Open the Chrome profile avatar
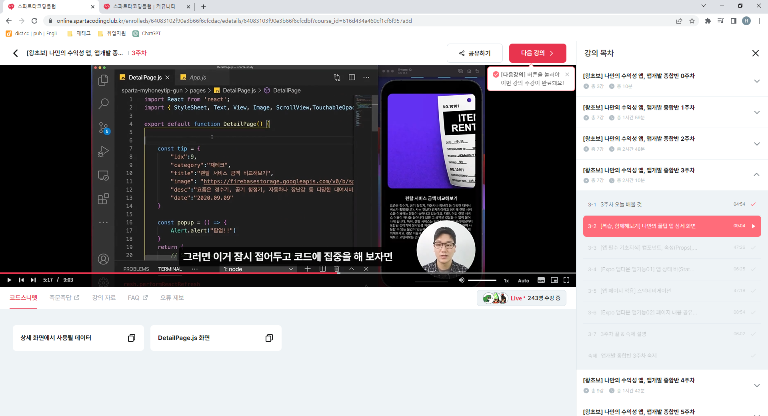Viewport: 768px width, 416px height. (746, 21)
